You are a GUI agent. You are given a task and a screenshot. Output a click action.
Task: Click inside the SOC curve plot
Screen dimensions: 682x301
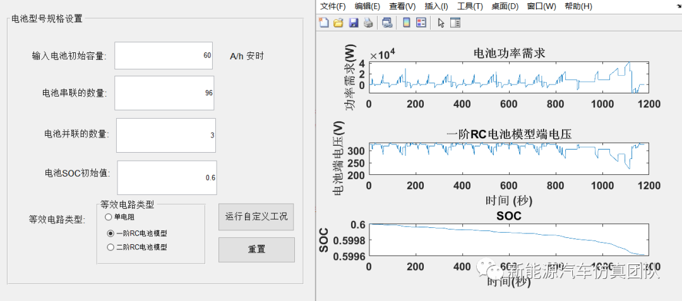click(x=509, y=240)
